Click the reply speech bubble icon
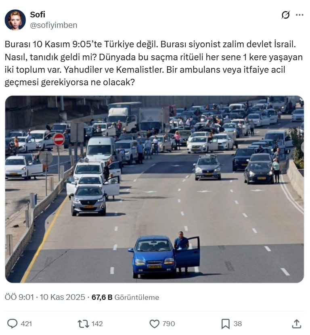 click(13, 324)
